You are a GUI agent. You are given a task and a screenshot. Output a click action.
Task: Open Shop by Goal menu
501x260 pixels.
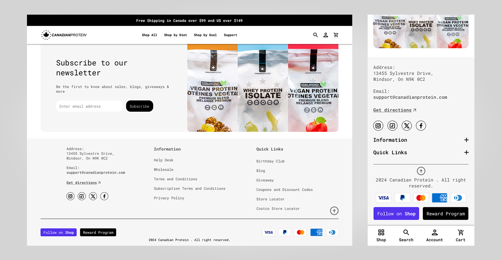pyautogui.click(x=205, y=35)
